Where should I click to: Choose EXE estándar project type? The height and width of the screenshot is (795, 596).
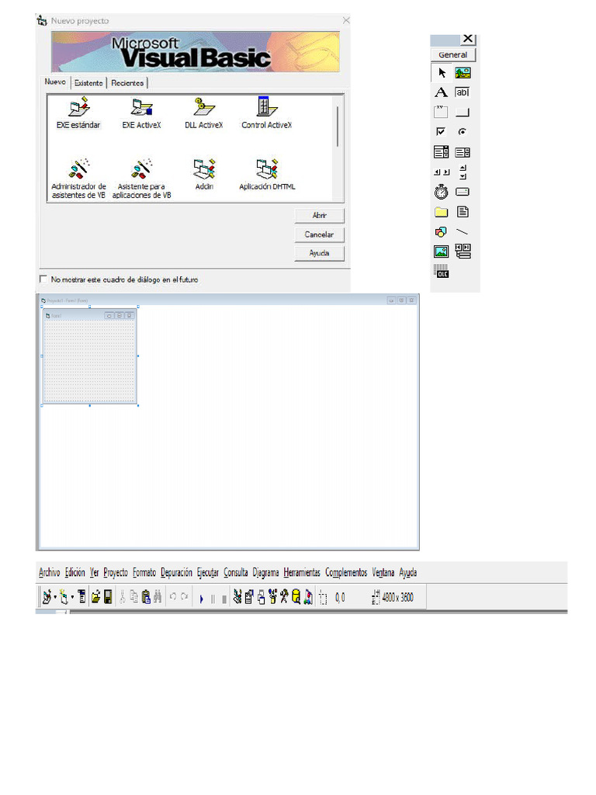78,113
